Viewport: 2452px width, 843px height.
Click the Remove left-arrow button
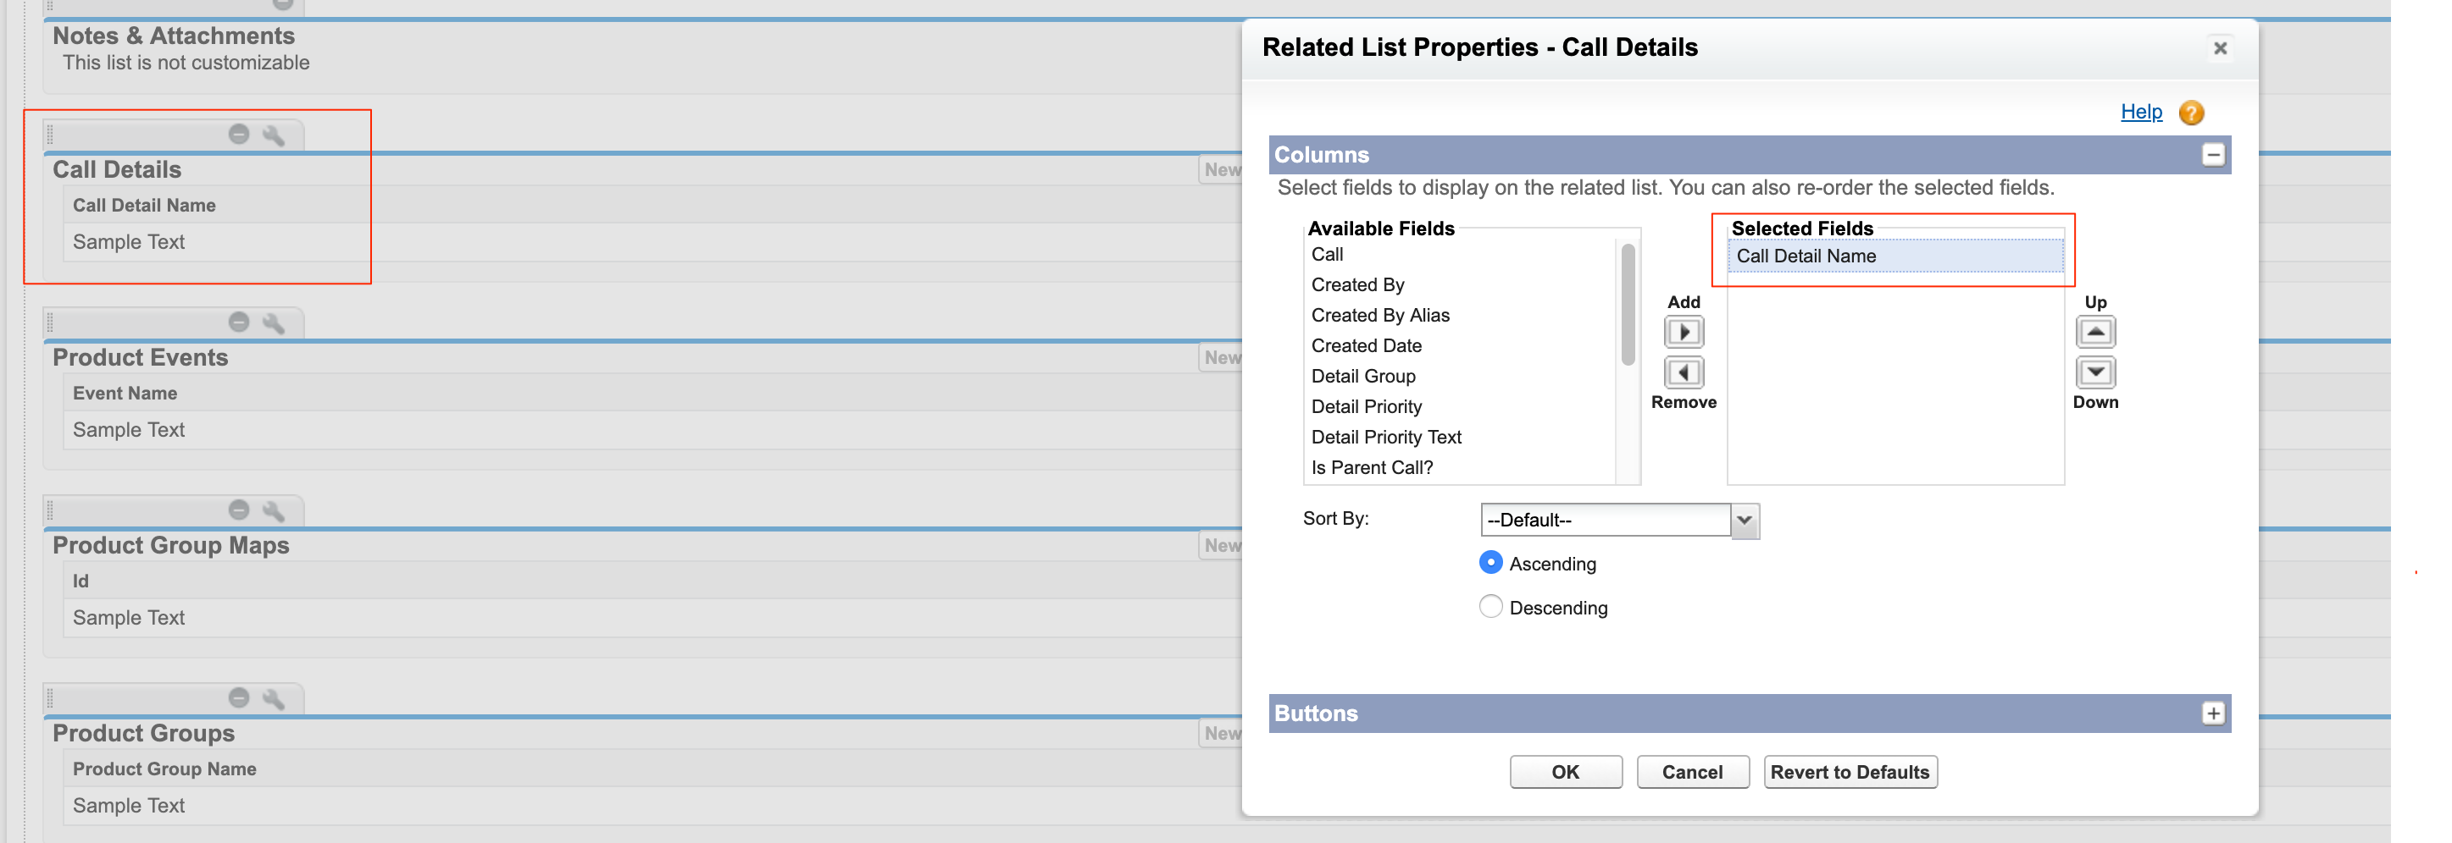coord(1683,372)
